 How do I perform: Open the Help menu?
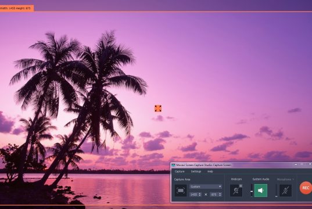click(210, 171)
